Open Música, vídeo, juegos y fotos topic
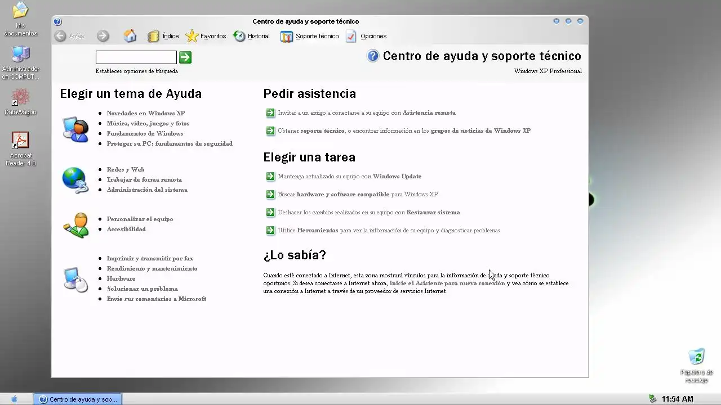 (148, 123)
